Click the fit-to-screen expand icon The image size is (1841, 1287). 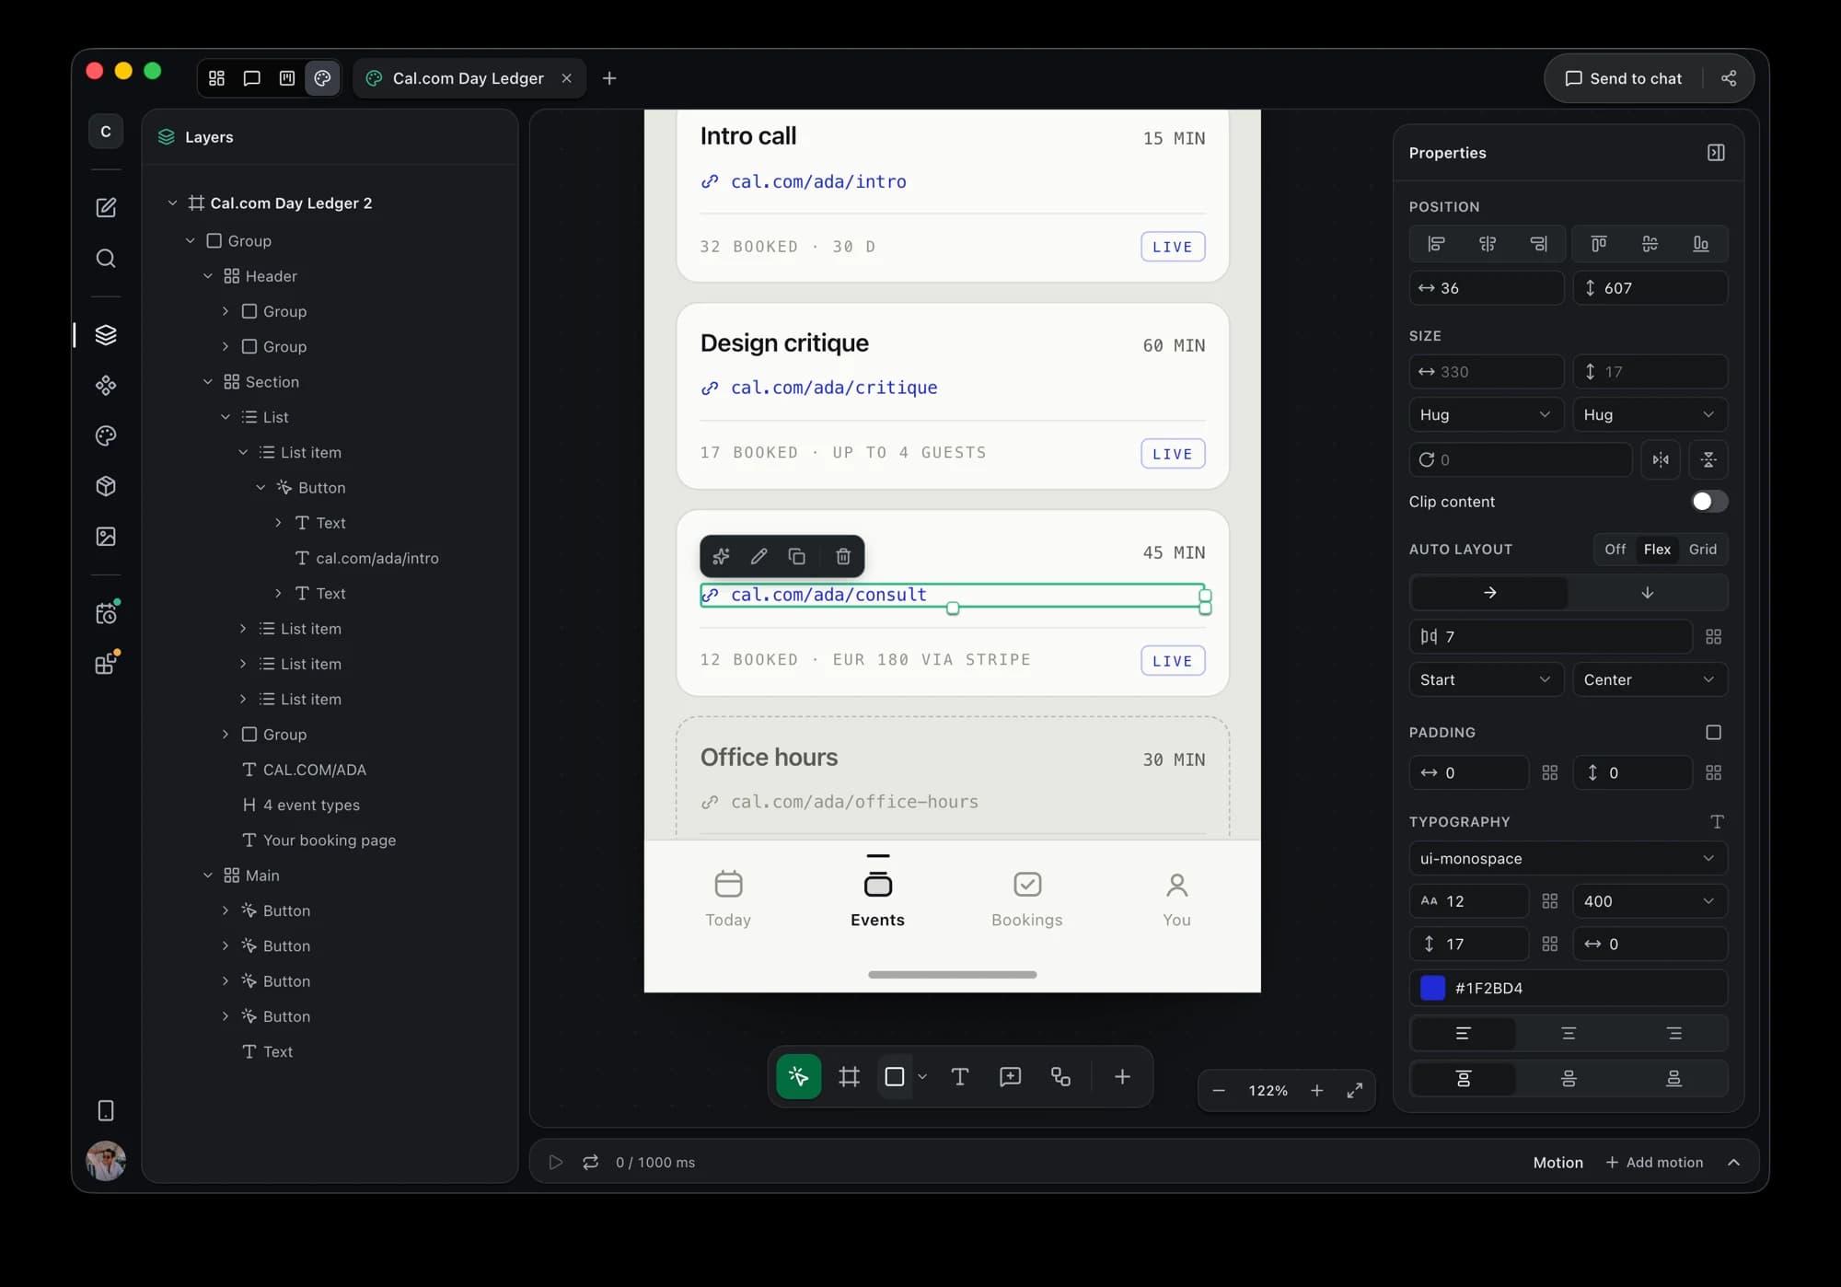coord(1355,1090)
